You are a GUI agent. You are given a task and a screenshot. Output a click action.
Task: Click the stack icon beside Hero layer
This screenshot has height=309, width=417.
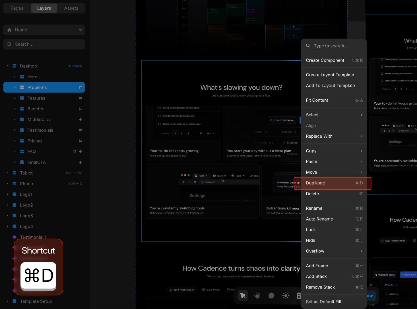point(22,77)
